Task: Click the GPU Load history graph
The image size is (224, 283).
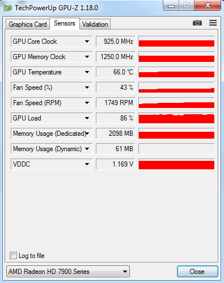Action: (x=176, y=118)
